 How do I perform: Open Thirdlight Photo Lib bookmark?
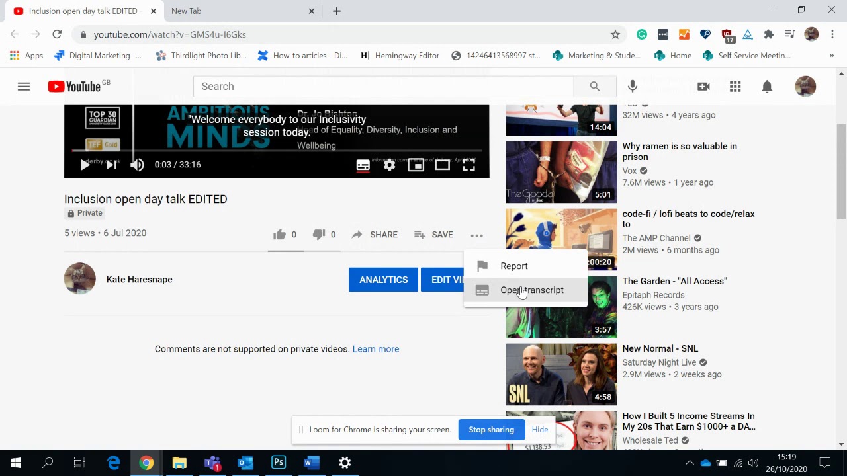click(x=201, y=56)
